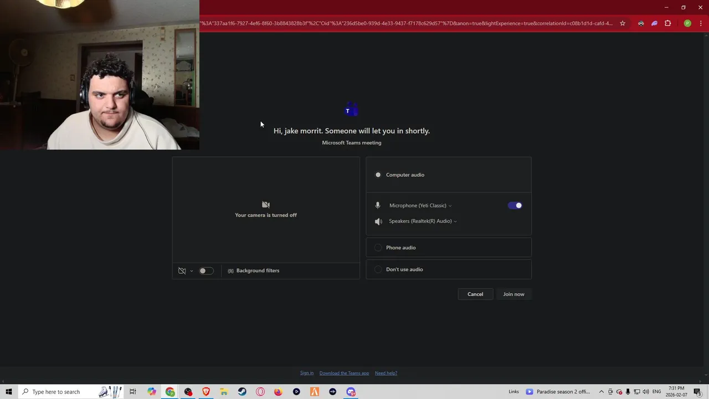
Task: Turn on the camera toggle
Action: (x=206, y=270)
